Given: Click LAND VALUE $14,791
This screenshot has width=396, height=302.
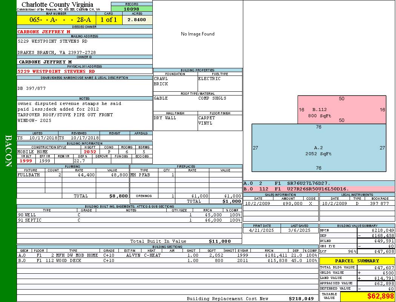Looking at the screenshot, I should pyautogui.click(x=384, y=278).
